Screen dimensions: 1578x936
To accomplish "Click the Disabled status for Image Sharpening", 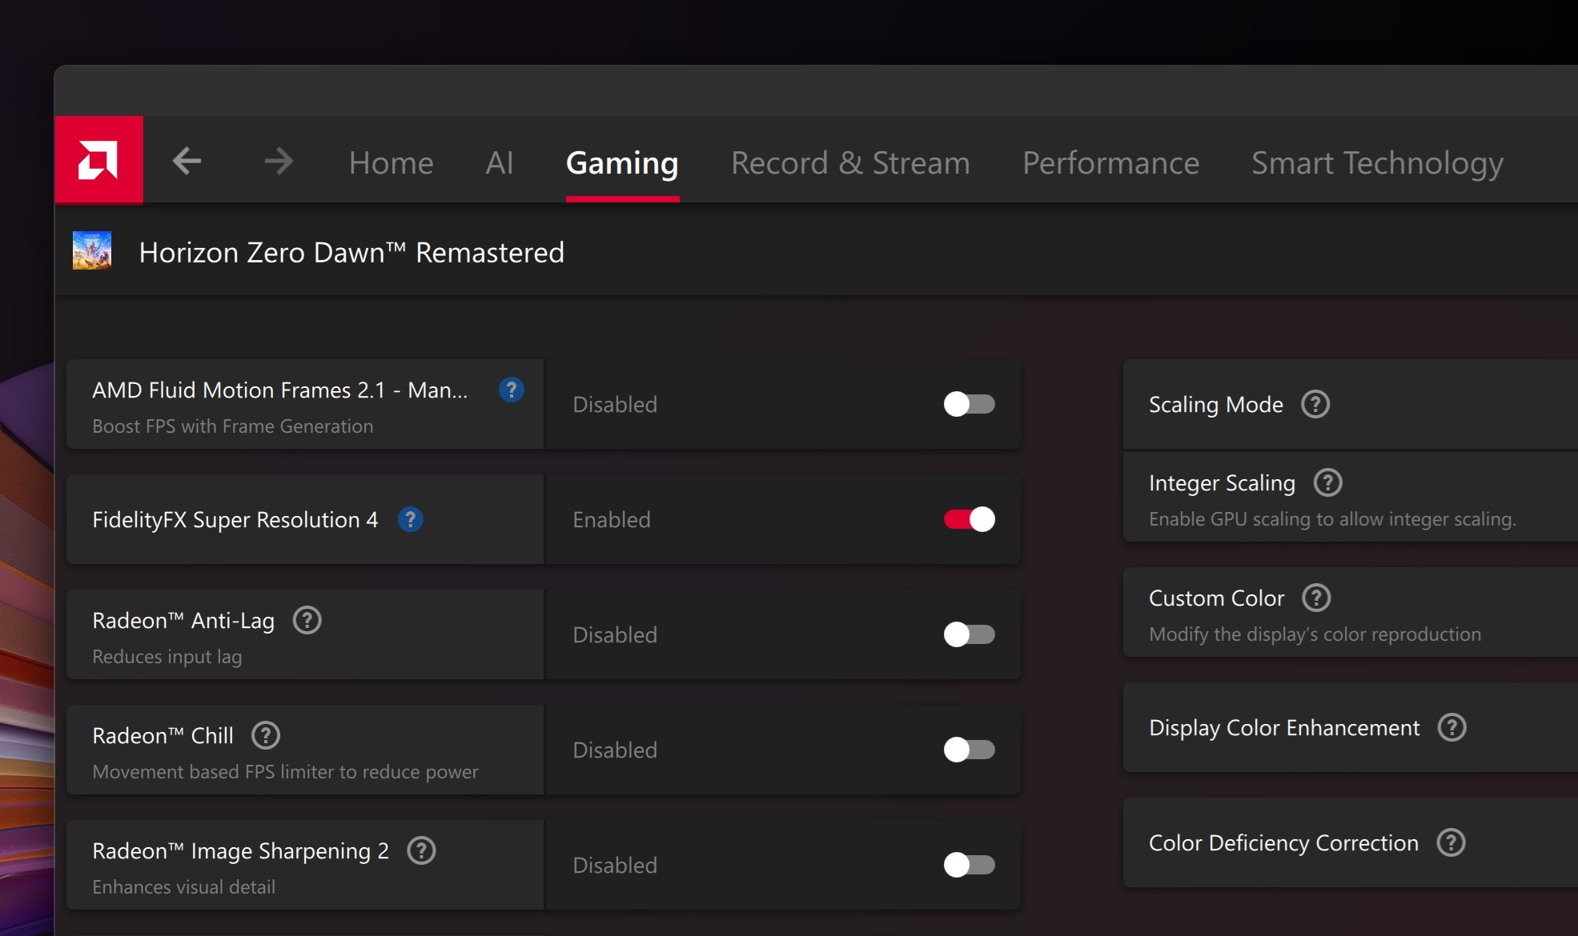I will [615, 866].
